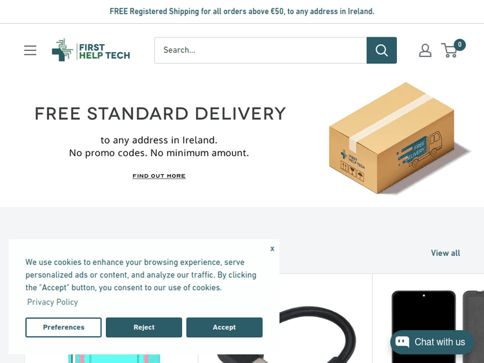Open cookie Preferences

[x=63, y=328]
